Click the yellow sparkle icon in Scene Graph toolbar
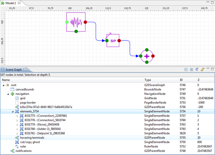The image size is (215, 155). click(x=203, y=69)
